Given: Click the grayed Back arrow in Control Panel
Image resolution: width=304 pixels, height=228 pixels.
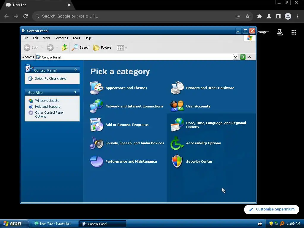Looking at the screenshot, I should tap(27, 47).
